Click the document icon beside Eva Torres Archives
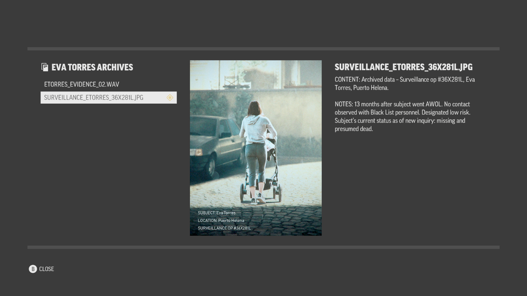The width and height of the screenshot is (527, 296). 44,67
